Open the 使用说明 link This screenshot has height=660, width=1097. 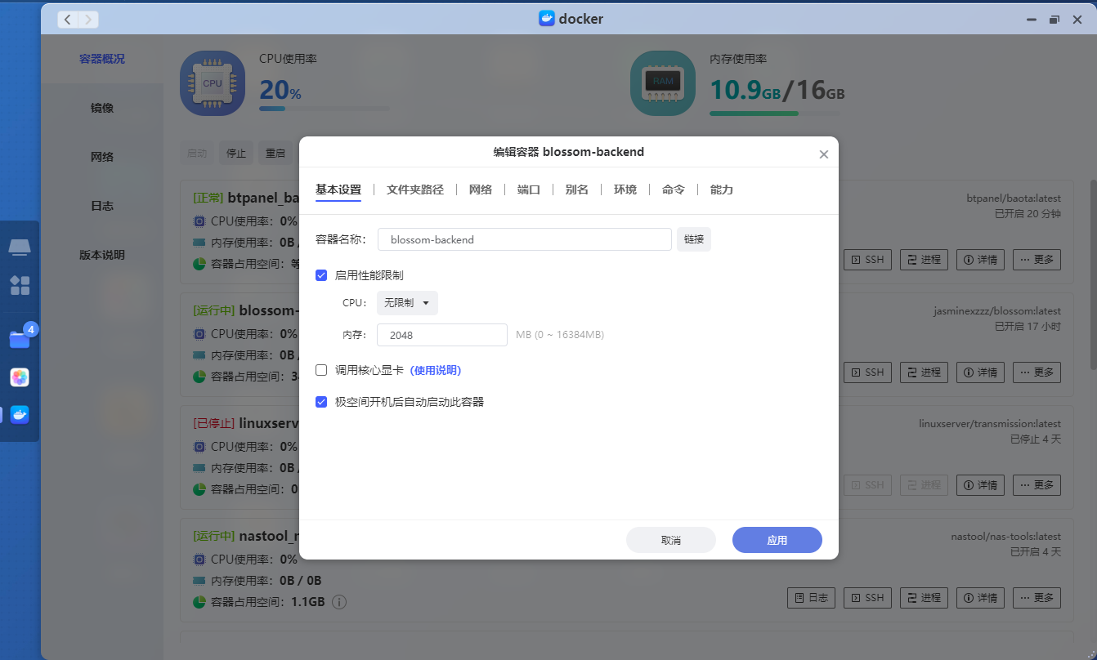[x=436, y=370]
